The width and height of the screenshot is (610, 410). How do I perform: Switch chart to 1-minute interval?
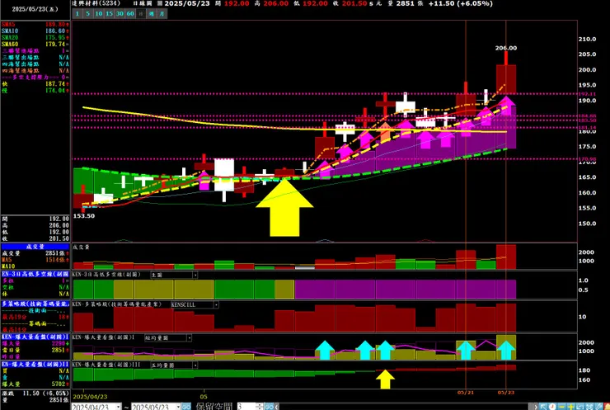click(x=77, y=14)
